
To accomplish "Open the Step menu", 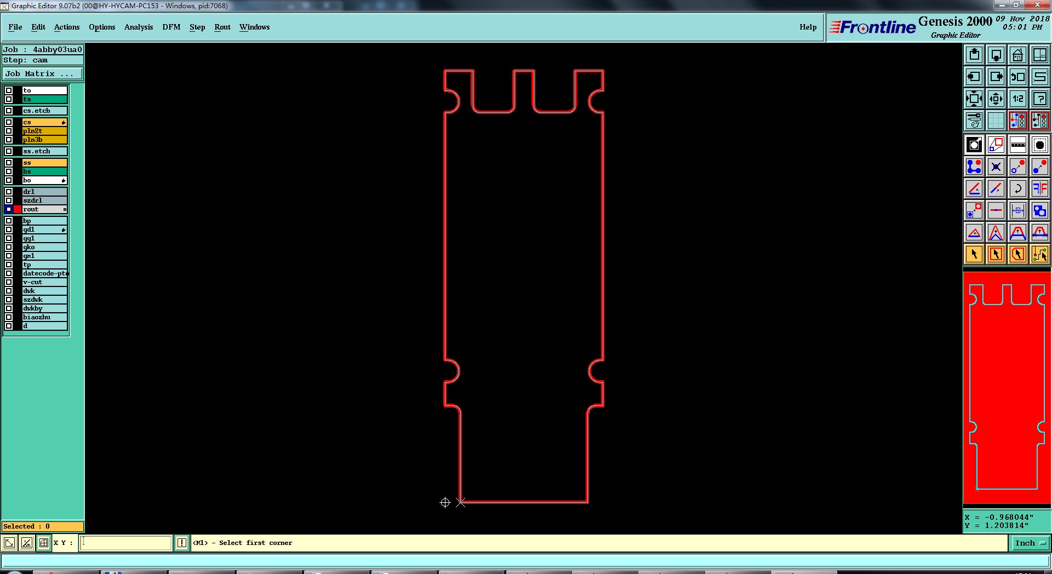I will coord(197,27).
